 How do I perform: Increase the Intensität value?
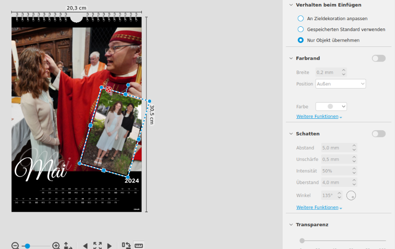[354, 169]
